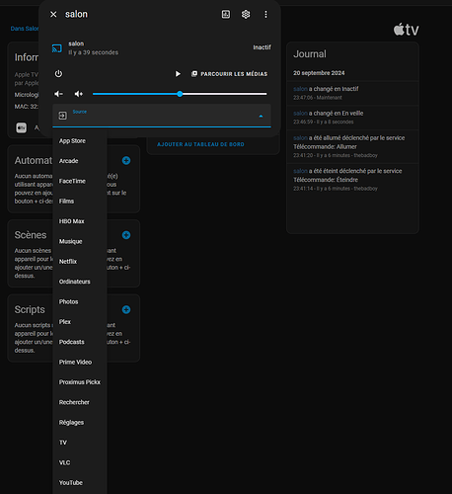Adjust the volume slider handle

(180, 94)
